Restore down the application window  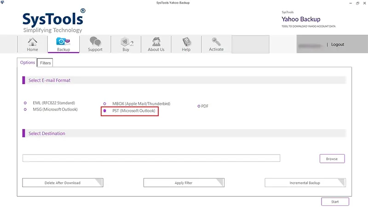click(x=357, y=3)
